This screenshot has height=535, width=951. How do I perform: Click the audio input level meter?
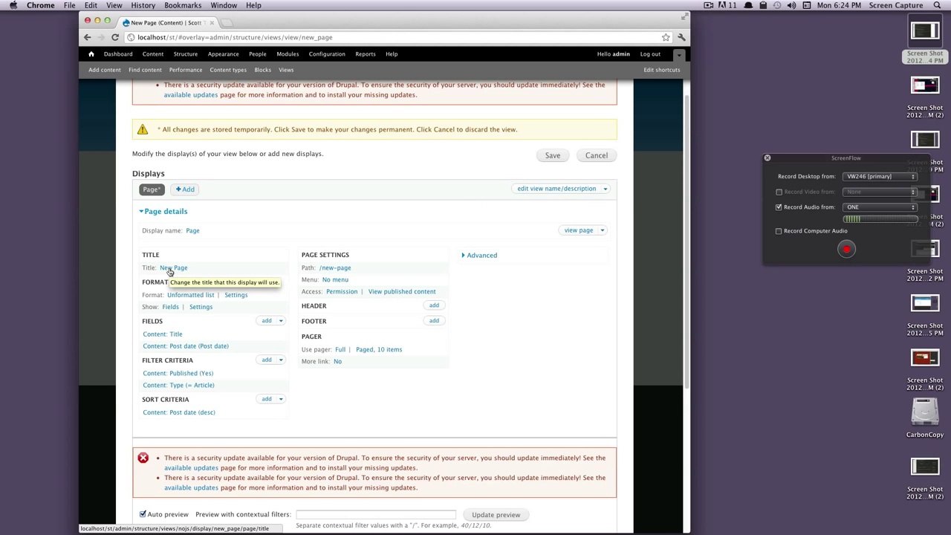click(880, 219)
